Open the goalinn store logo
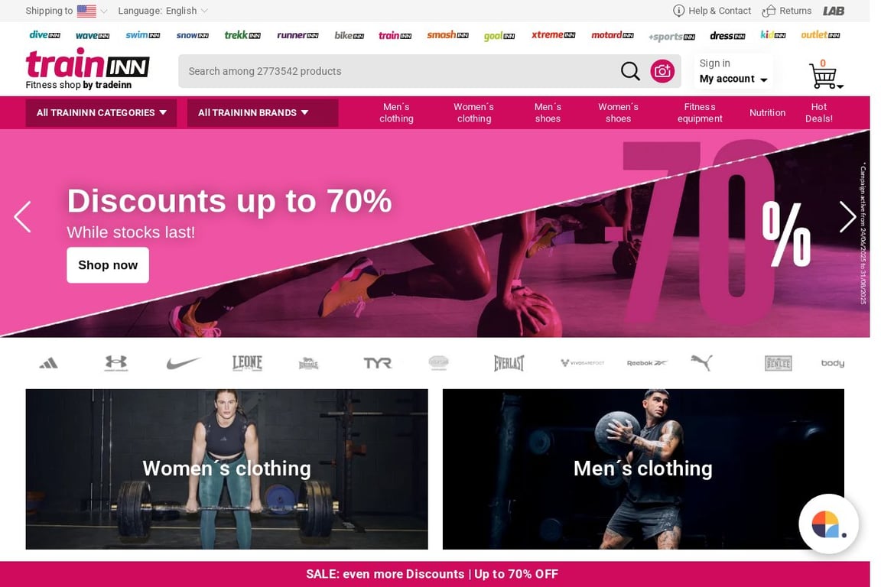Screen dimensions: 881x587 [x=499, y=36]
